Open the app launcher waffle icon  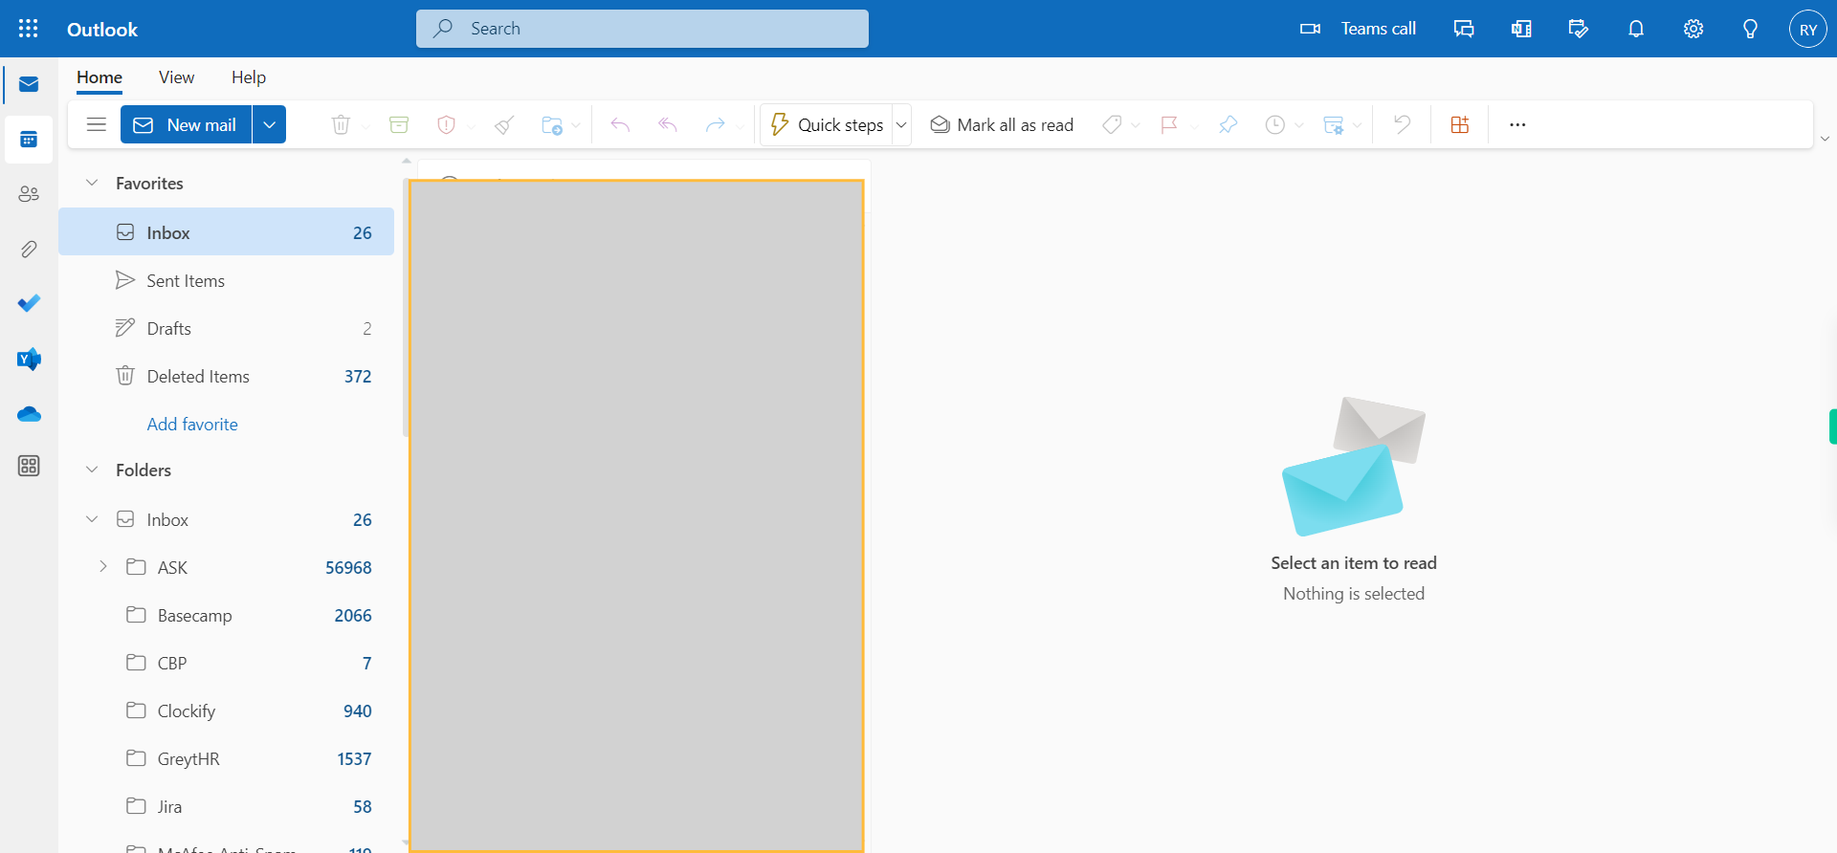pos(29,29)
